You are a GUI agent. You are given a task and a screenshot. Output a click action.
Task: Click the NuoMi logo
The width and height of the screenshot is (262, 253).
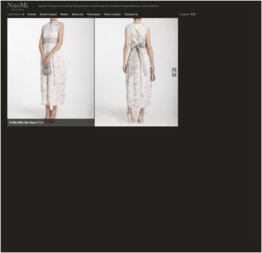click(18, 5)
